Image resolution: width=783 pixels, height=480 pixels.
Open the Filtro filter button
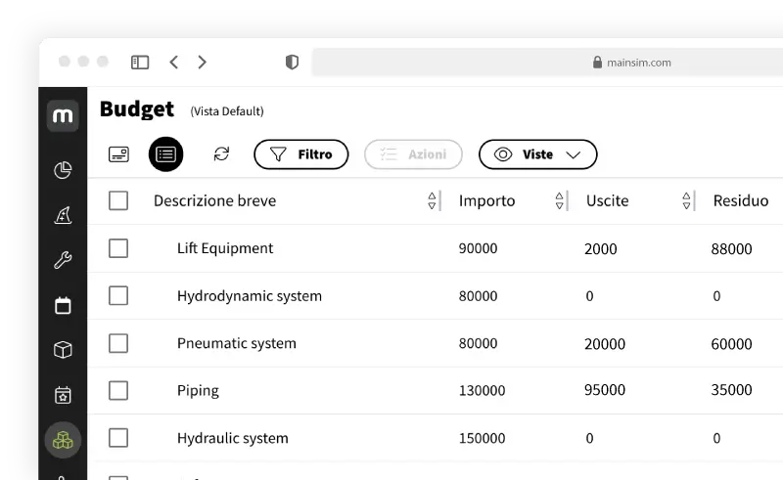coord(300,154)
